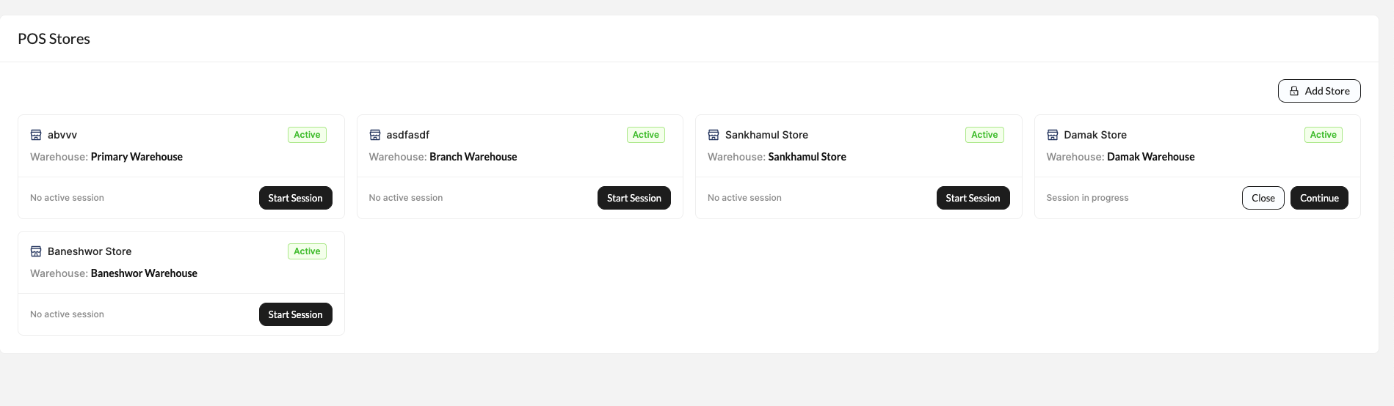Click the store icon beside abvvv

point(36,135)
